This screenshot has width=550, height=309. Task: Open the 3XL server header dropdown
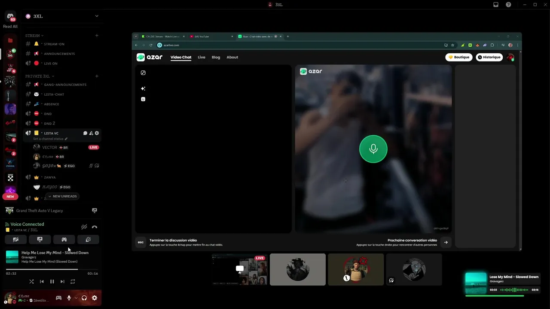(97, 16)
